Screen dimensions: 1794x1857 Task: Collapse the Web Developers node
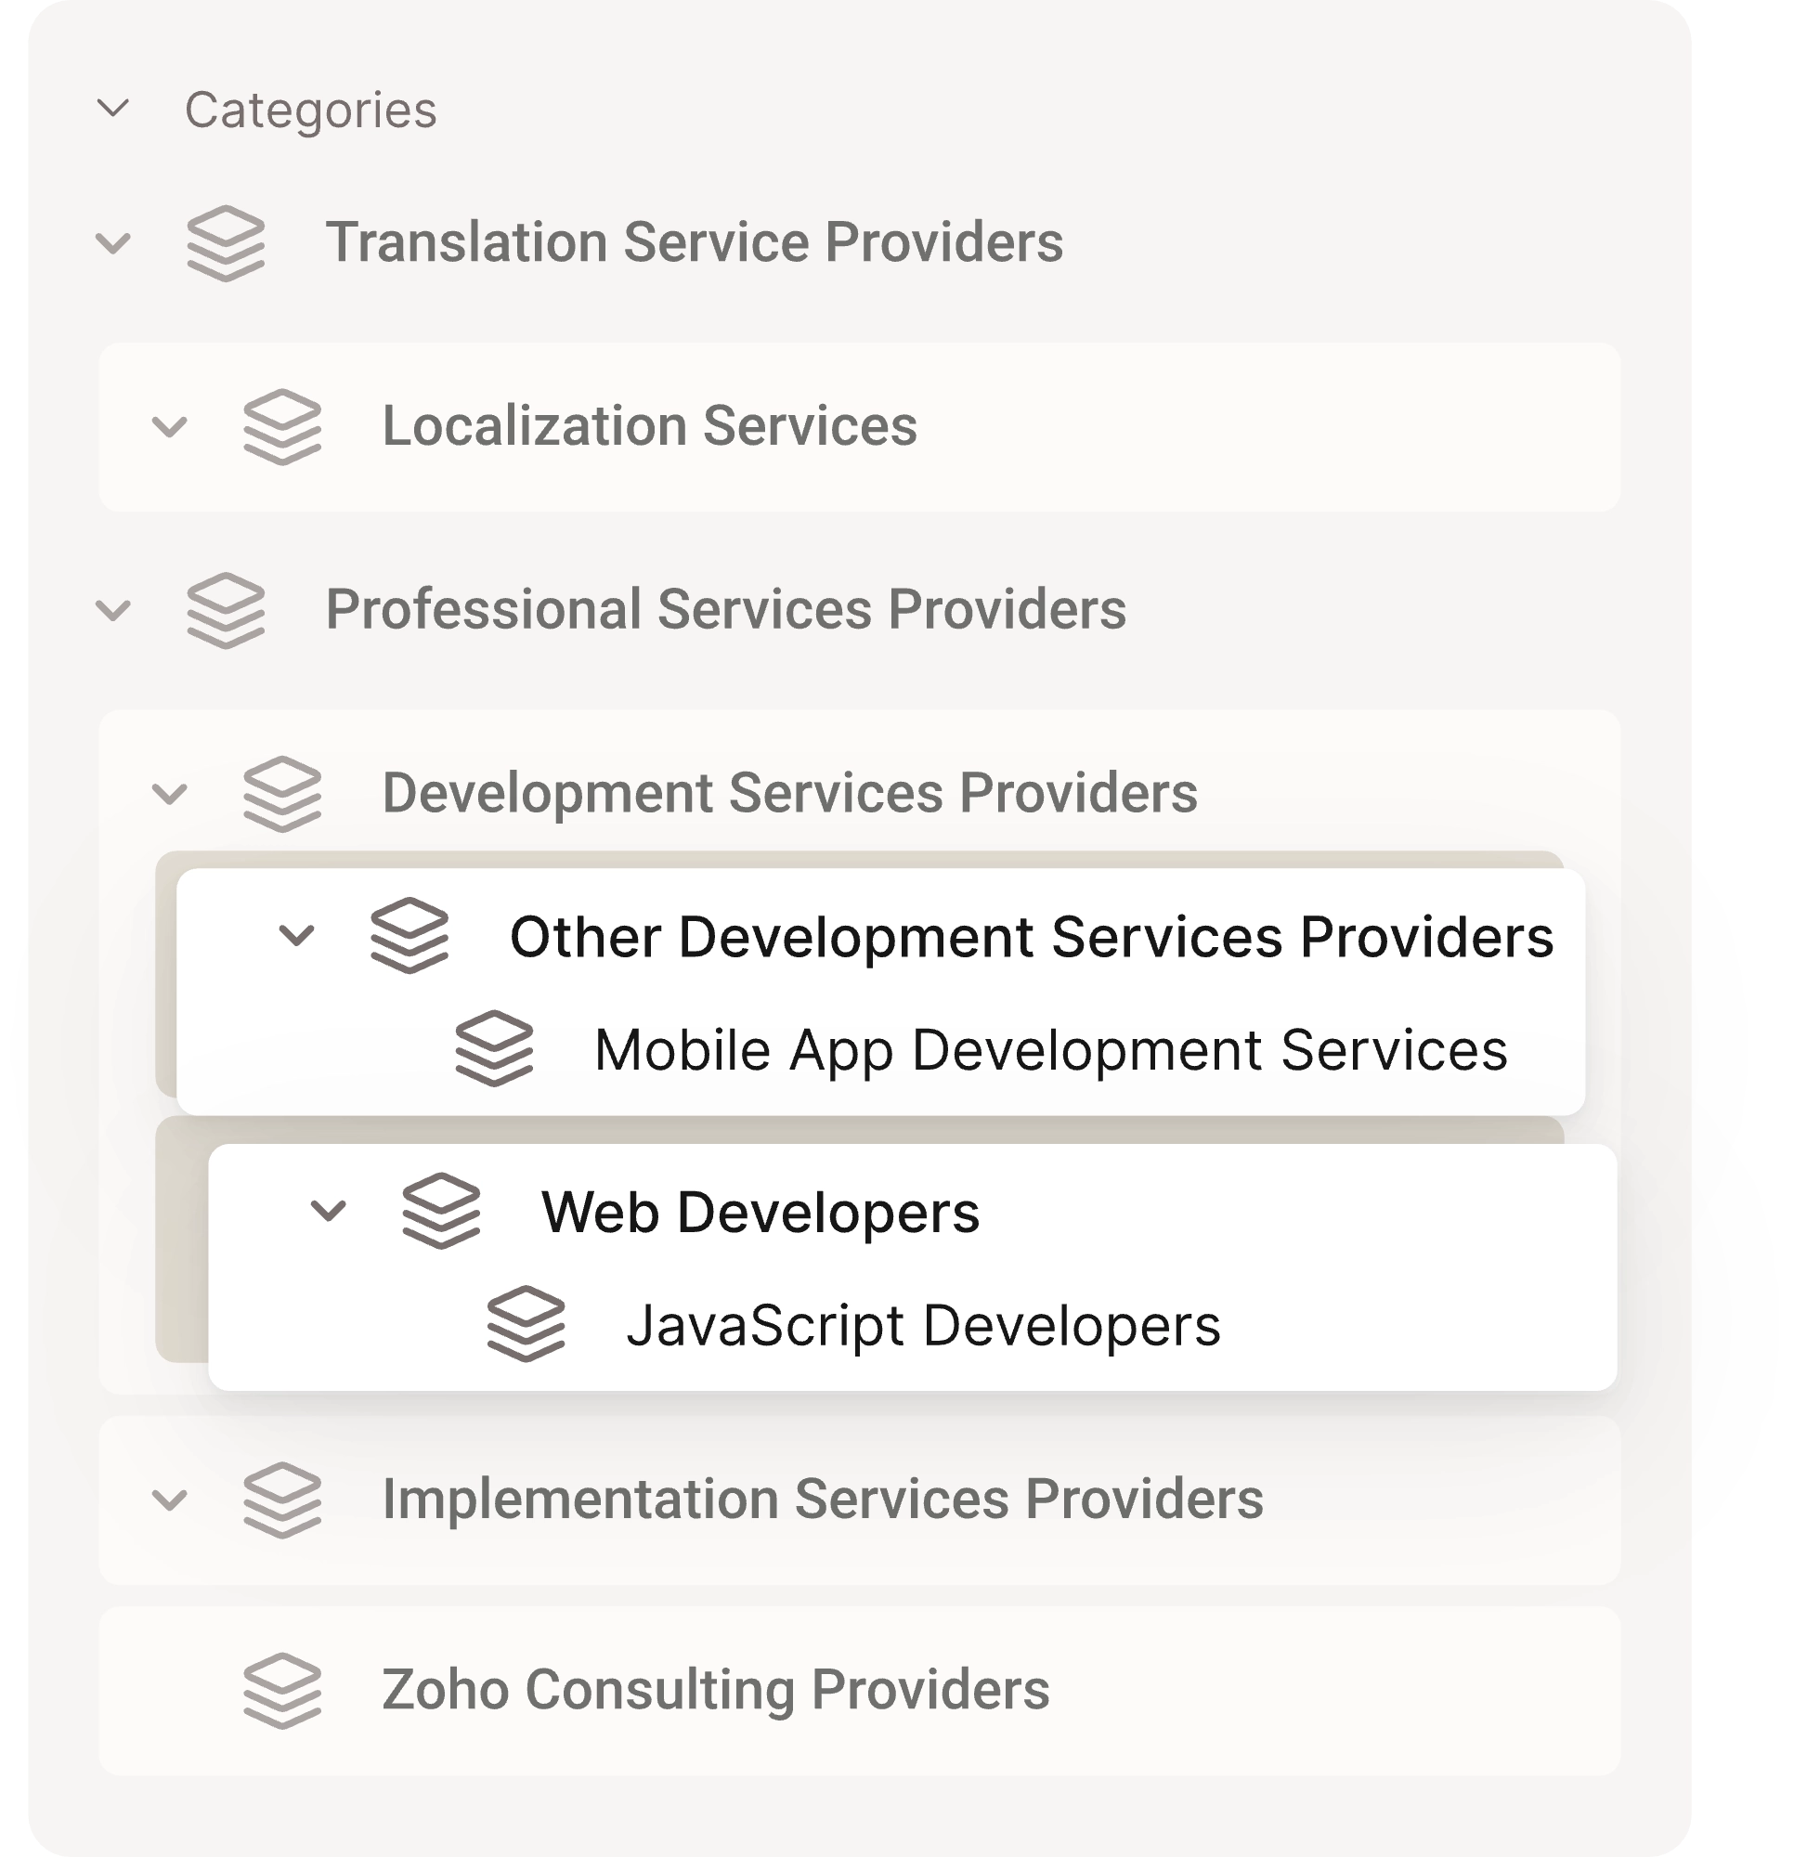[328, 1213]
